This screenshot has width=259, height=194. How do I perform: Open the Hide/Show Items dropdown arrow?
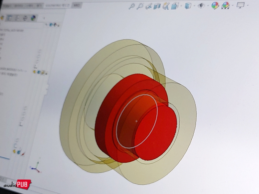pyautogui.click(x=208, y=6)
